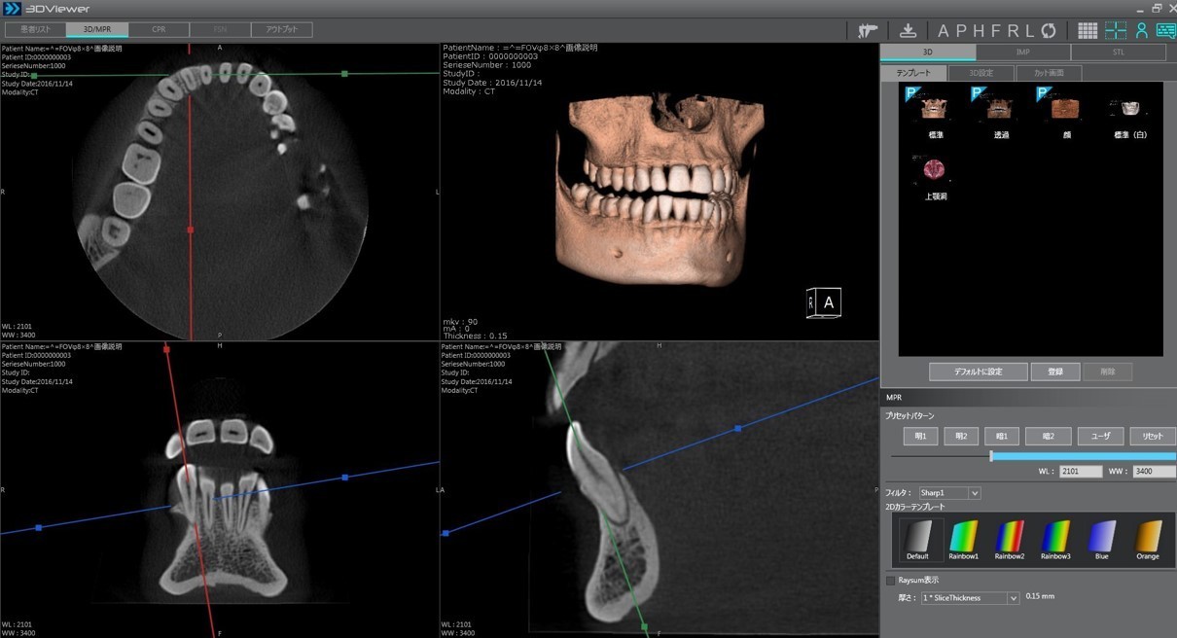Click the implant drill tool icon
This screenshot has height=638, width=1177.
pyautogui.click(x=868, y=31)
